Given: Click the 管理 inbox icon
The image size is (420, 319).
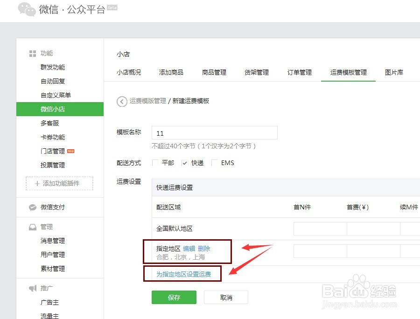Looking at the screenshot, I should 33,227.
